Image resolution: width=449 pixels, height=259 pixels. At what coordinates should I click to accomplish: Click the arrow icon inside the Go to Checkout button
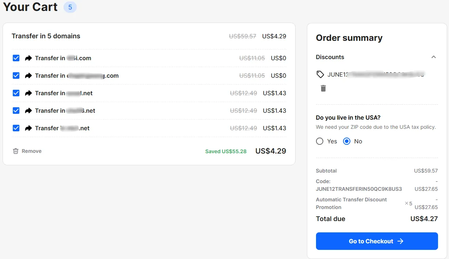pos(400,241)
